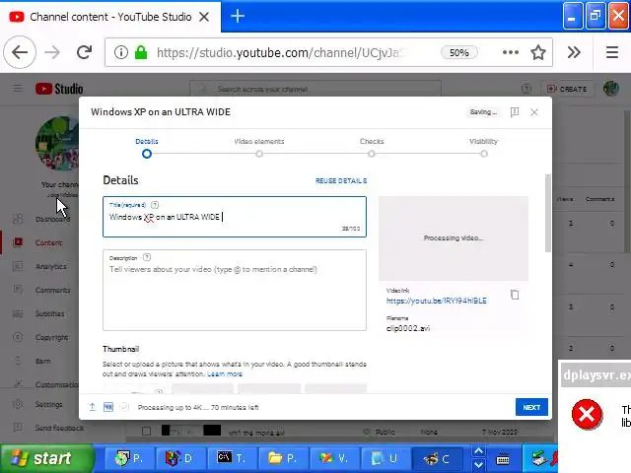Bookmark this page with the star icon

click(x=538, y=52)
